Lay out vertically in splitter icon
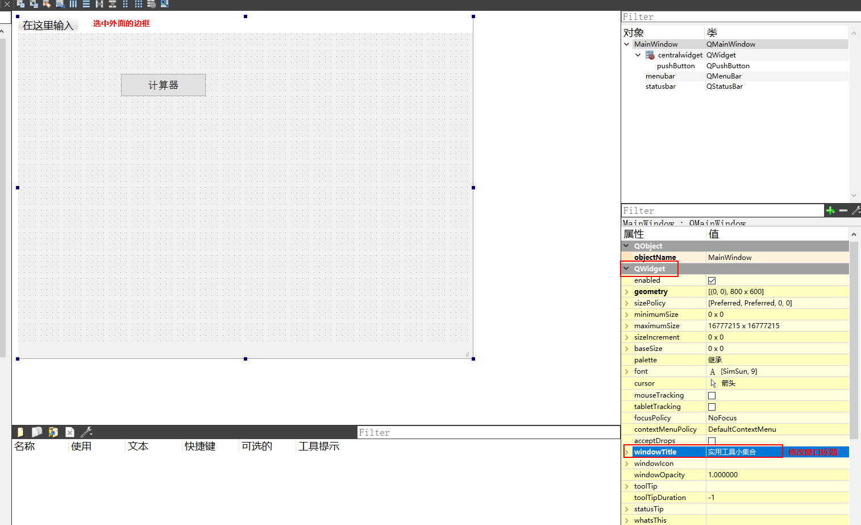 [113, 3]
